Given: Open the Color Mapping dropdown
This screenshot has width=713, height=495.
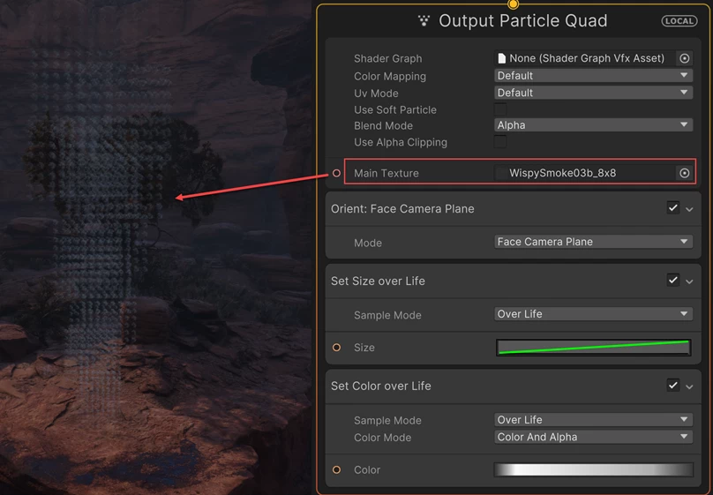Looking at the screenshot, I should coord(593,76).
